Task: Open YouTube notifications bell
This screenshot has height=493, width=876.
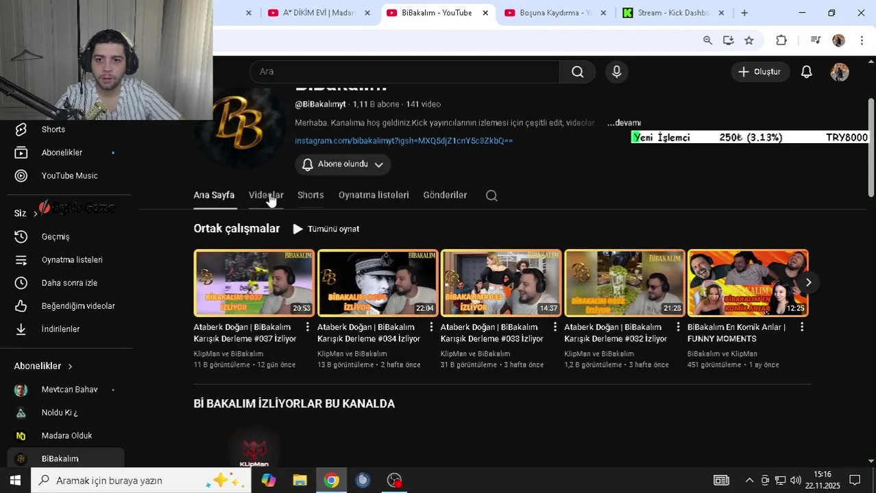Action: (807, 72)
